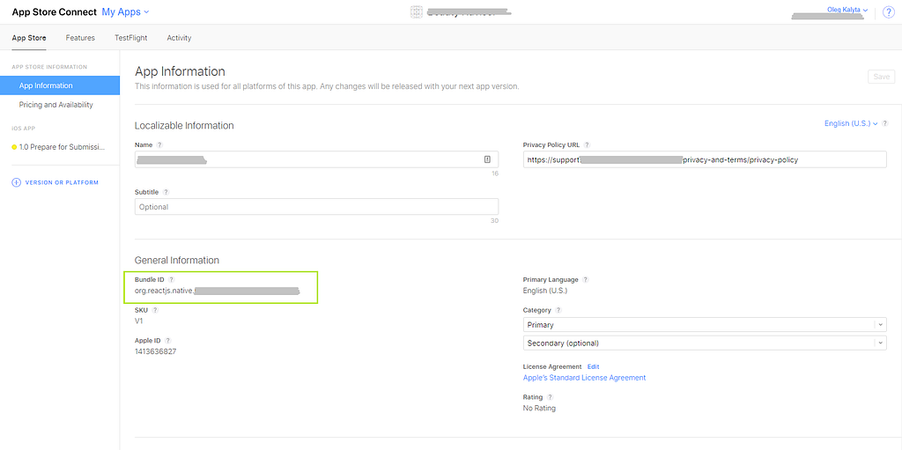Click the help icon next to Apple ID
Viewport: 902px width, 450px height.
tap(167, 340)
